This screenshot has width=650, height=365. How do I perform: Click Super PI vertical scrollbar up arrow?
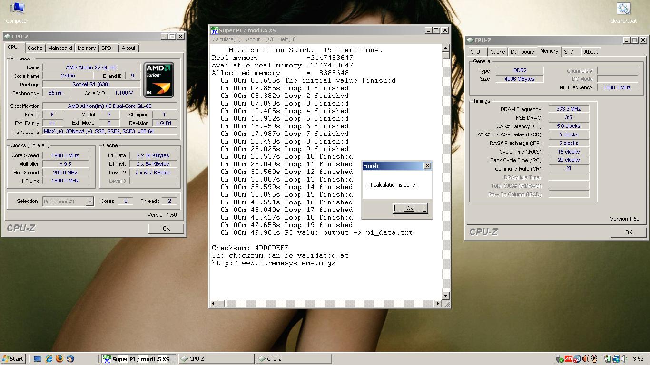point(446,48)
